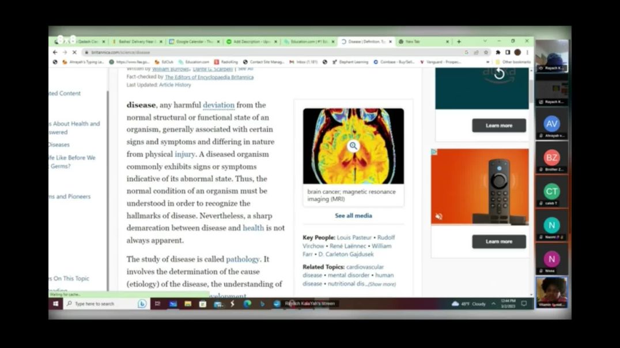Open the Chrome profile avatar
620x348 pixels.
click(517, 52)
